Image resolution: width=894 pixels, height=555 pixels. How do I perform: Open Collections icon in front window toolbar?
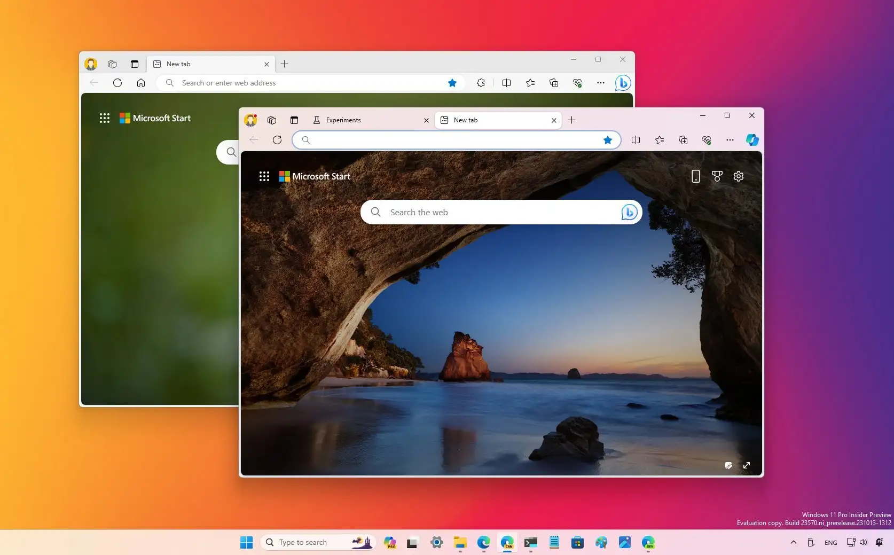tap(683, 140)
